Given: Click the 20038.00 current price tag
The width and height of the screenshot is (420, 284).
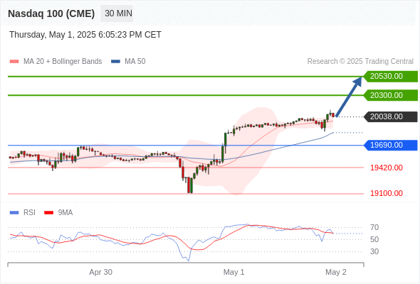Looking at the screenshot, I should (x=391, y=116).
